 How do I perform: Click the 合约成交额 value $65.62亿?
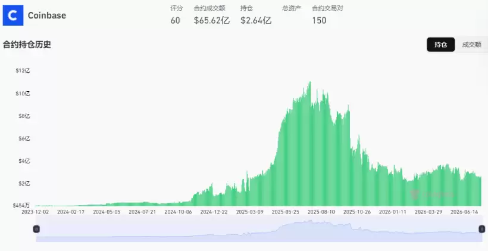[x=212, y=21]
